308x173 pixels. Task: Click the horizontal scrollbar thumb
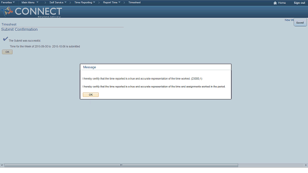click(121, 165)
